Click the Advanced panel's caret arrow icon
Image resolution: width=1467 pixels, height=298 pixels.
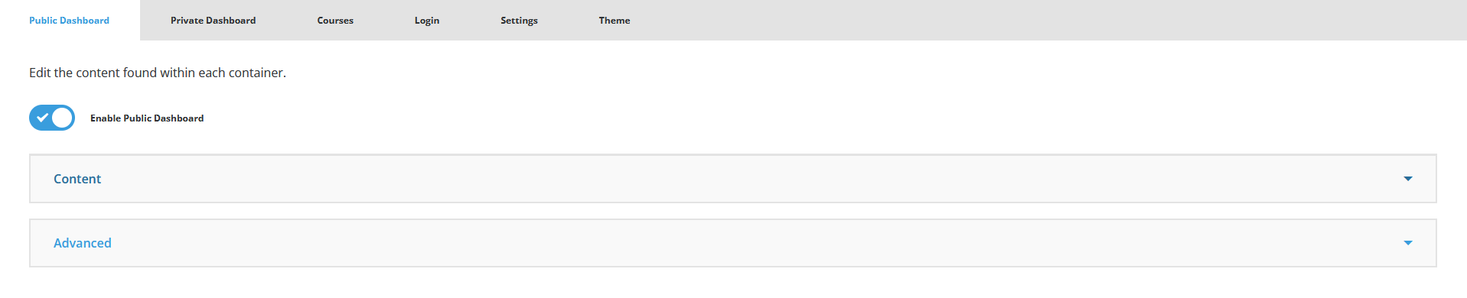(x=1407, y=243)
